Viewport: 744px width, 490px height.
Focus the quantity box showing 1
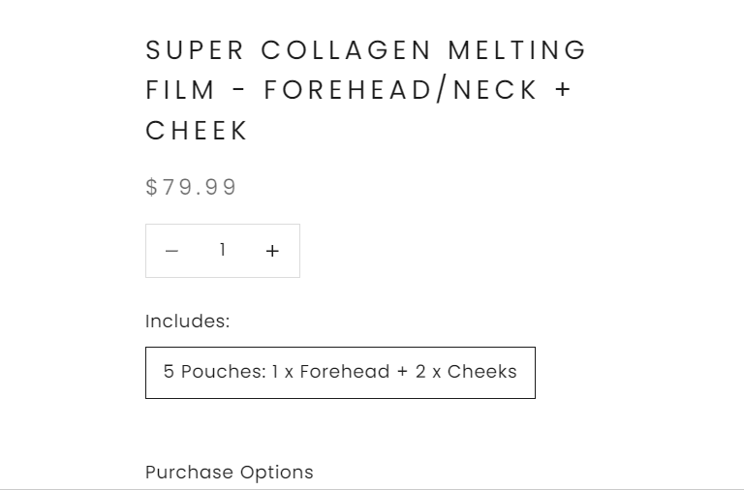pyautogui.click(x=223, y=251)
